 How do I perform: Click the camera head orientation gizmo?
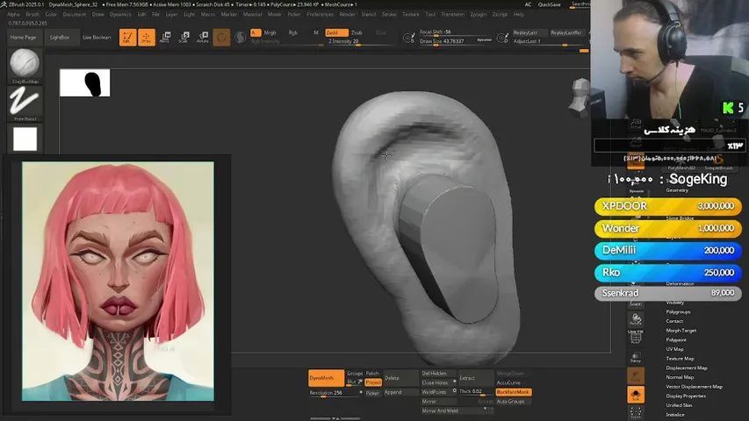[x=580, y=97]
